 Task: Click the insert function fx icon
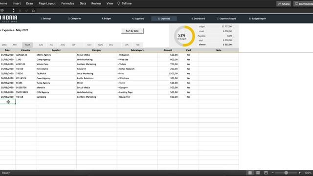33,10
